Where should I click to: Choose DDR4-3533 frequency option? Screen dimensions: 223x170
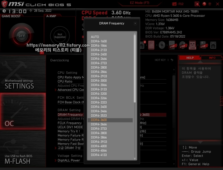click(99, 116)
